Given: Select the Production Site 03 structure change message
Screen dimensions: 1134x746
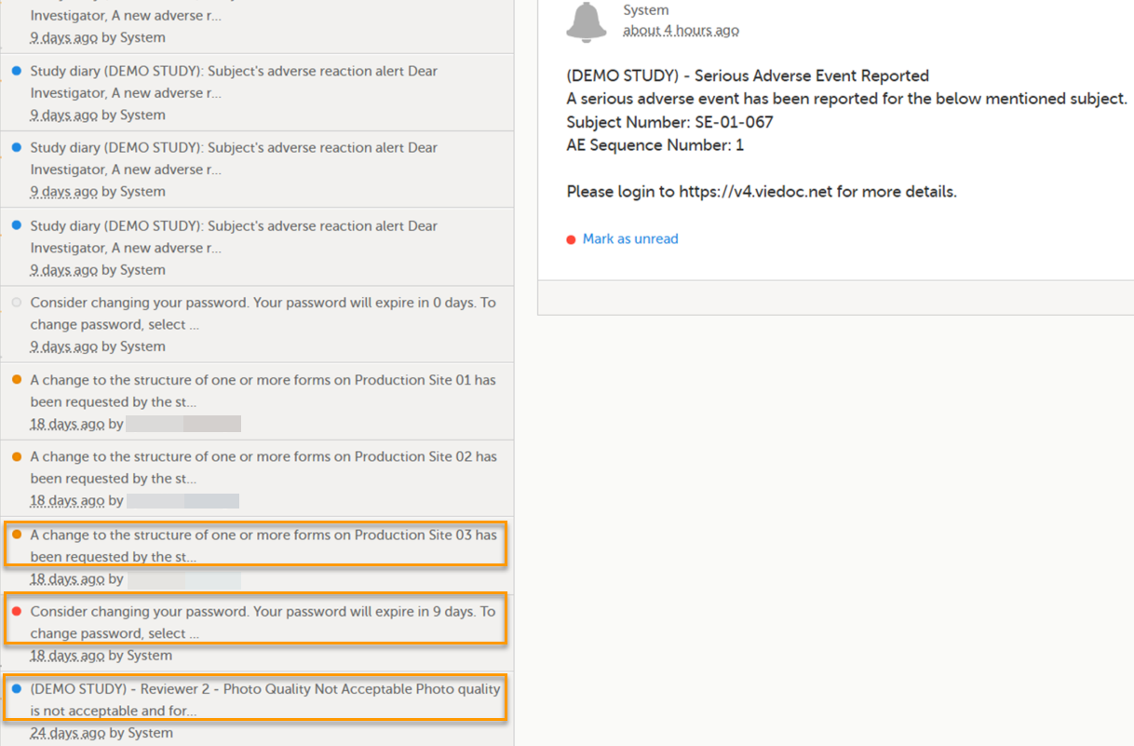Looking at the screenshot, I should (x=263, y=546).
